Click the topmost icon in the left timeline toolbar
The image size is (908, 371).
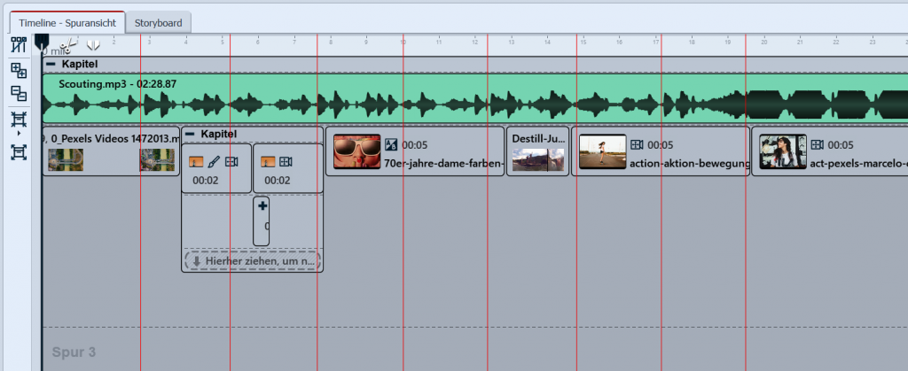[20, 45]
